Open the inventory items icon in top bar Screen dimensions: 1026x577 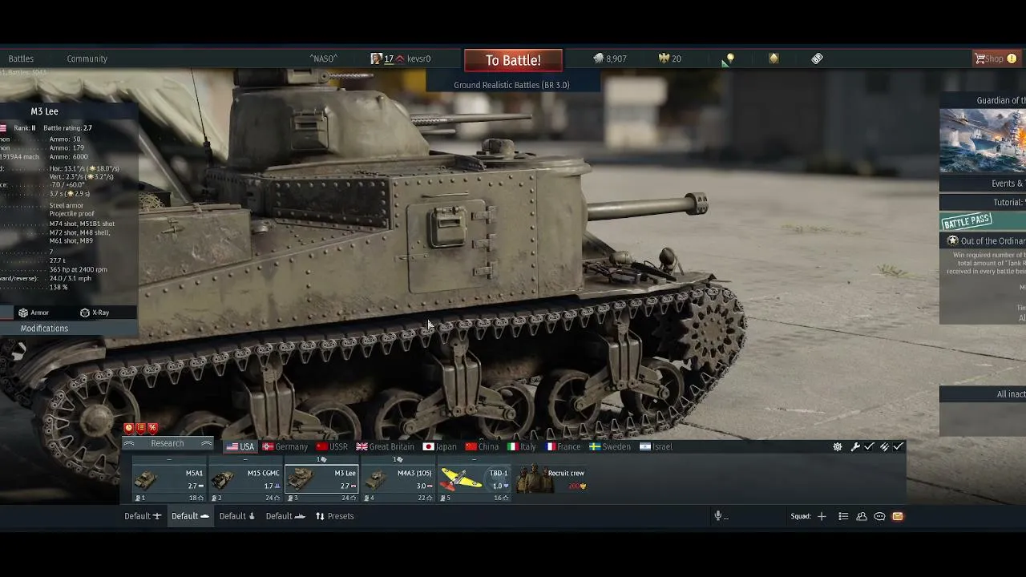pos(817,59)
